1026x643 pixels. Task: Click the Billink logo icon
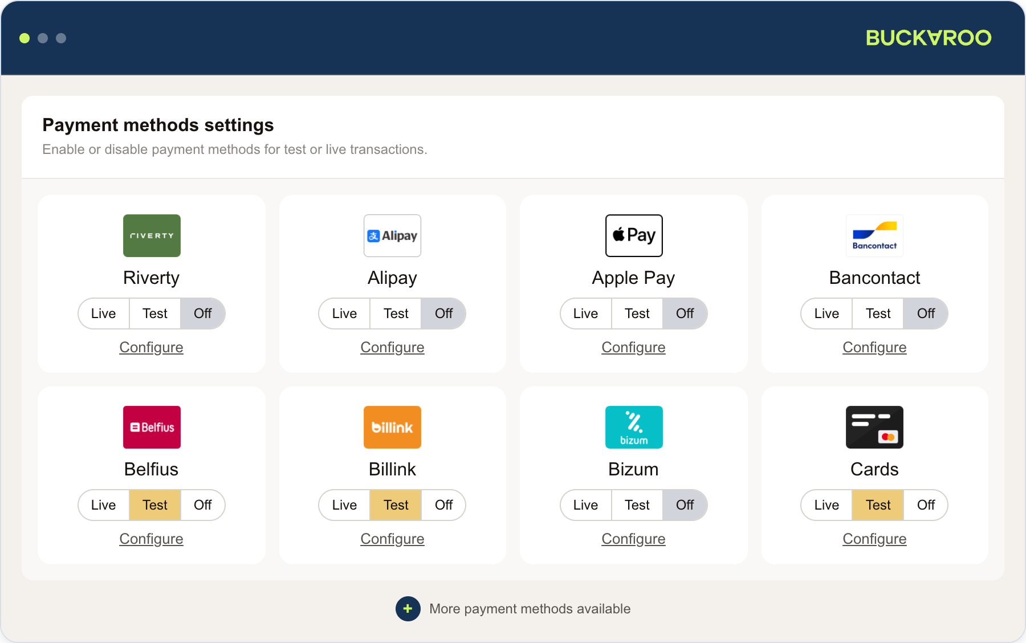[x=392, y=427]
